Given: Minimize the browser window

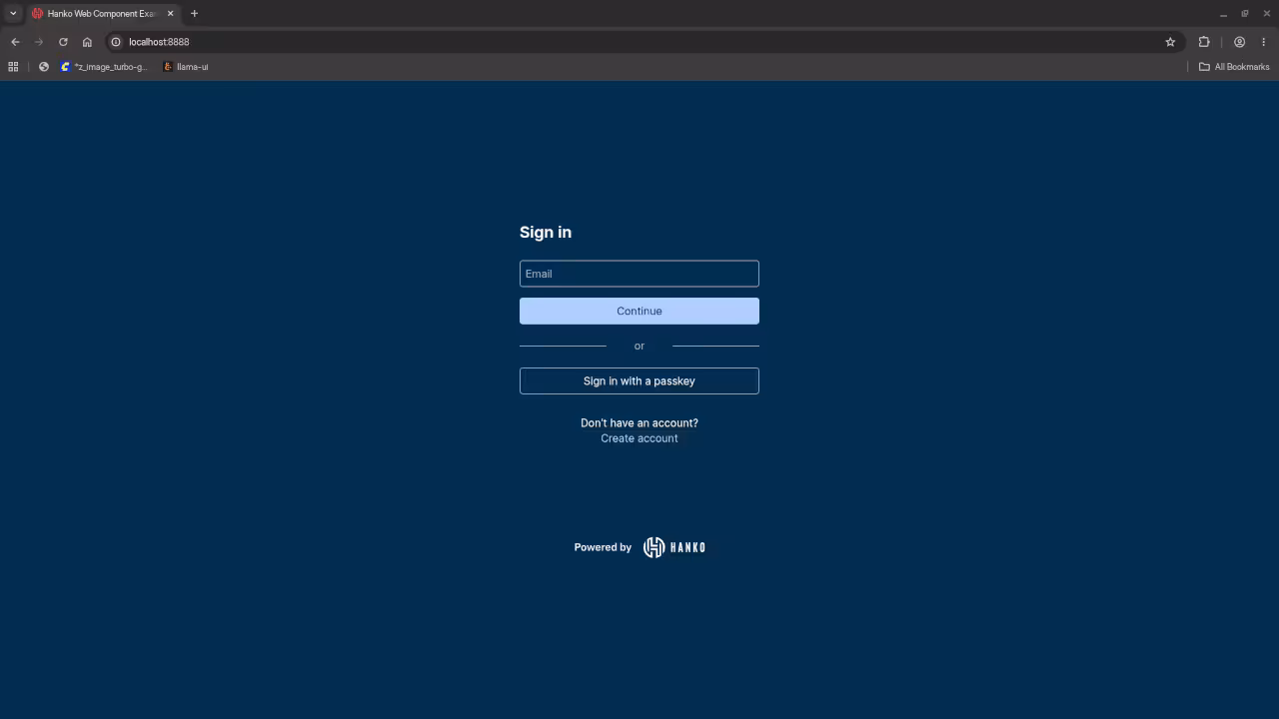Looking at the screenshot, I should [x=1223, y=14].
